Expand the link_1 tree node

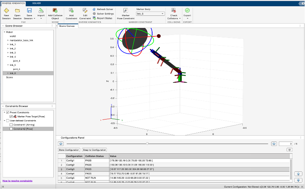coord(8,44)
